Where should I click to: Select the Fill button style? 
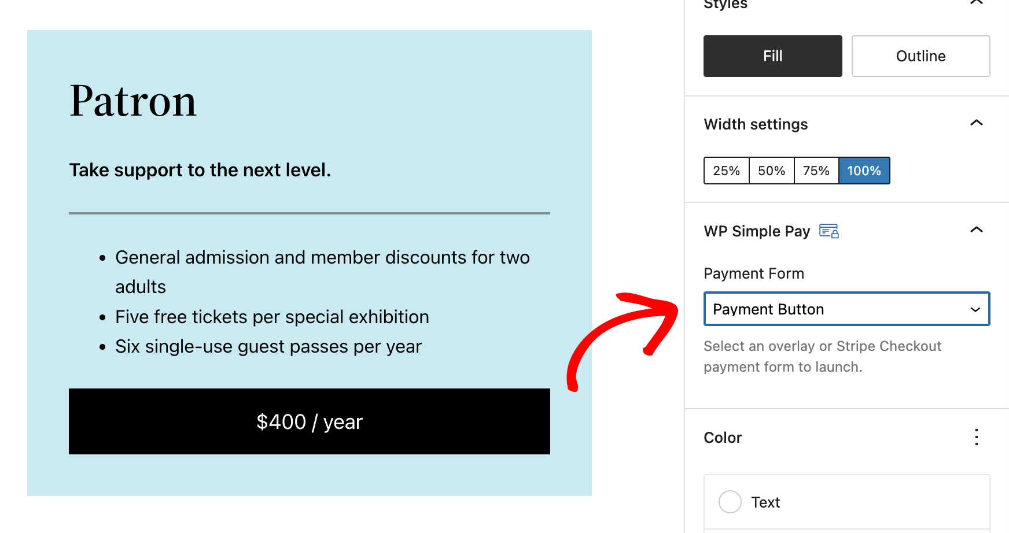[772, 56]
